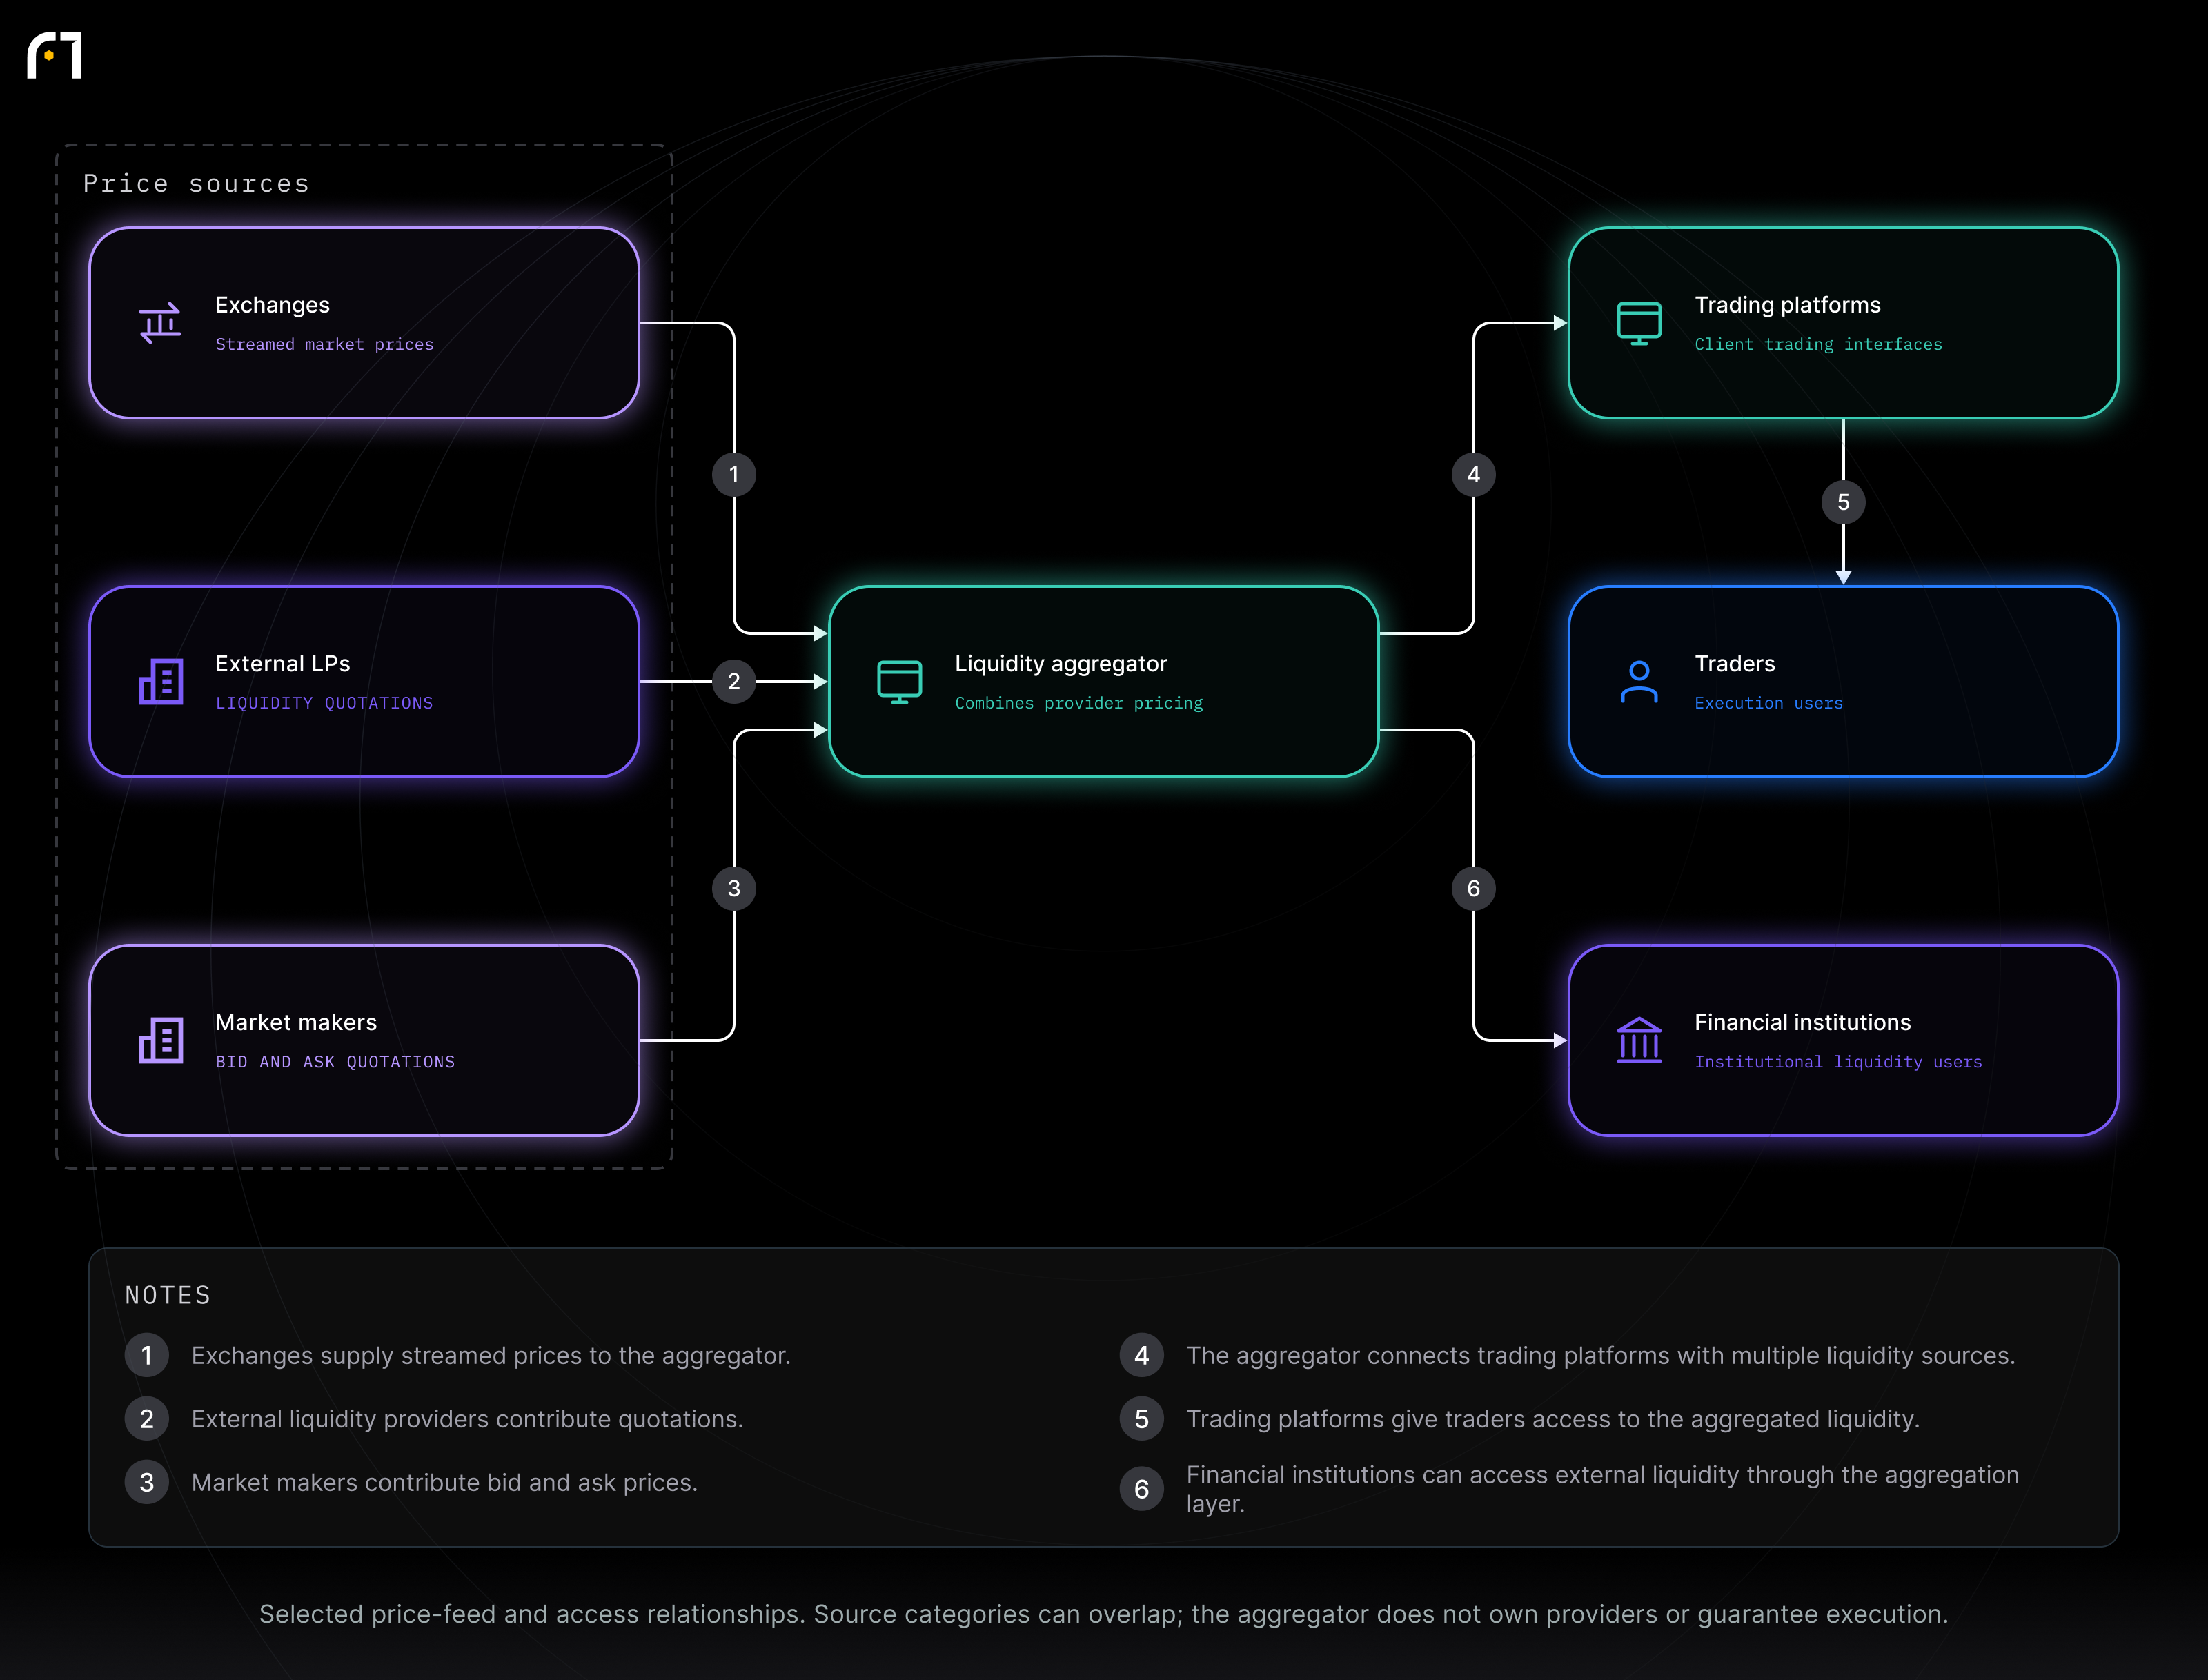Viewport: 2208px width, 1680px height.
Task: Click the "NOTES" heading
Action: tap(168, 1295)
